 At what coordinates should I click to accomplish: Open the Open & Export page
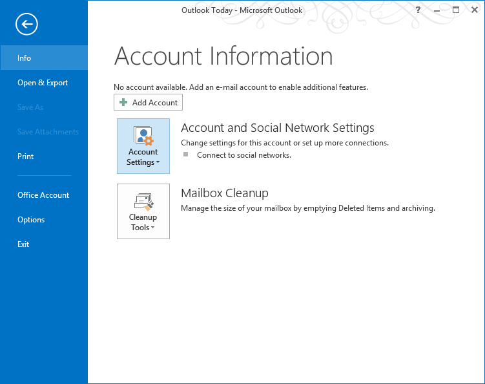[x=43, y=83]
